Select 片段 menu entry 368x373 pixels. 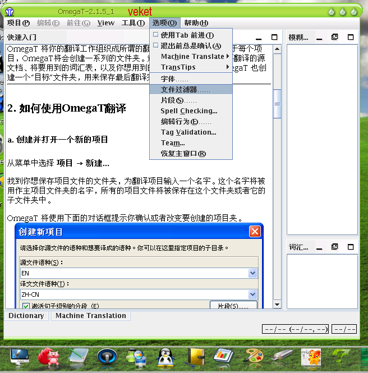[191, 100]
